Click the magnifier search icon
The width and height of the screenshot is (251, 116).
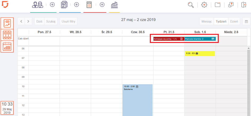pyautogui.click(x=191, y=5)
